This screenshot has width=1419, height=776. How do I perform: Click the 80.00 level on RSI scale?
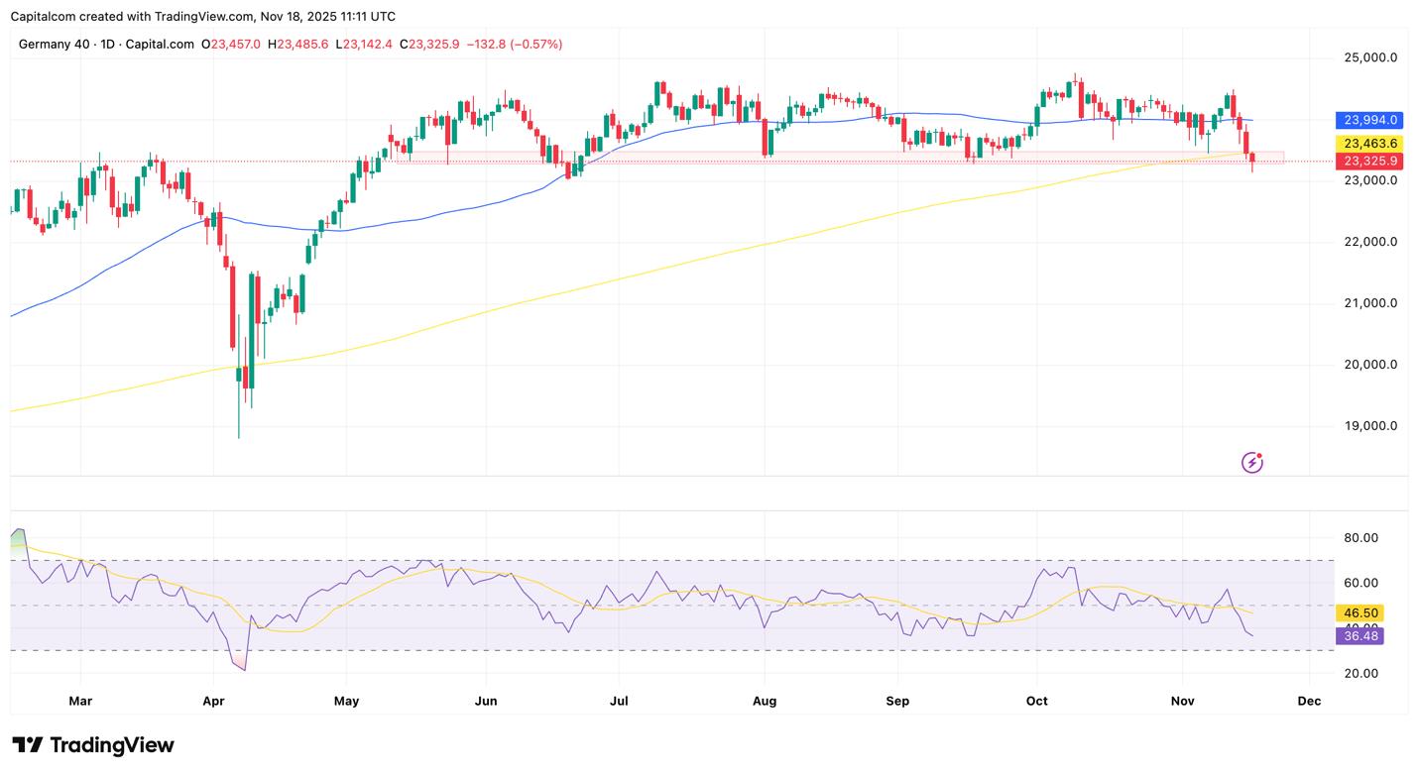pos(1360,538)
